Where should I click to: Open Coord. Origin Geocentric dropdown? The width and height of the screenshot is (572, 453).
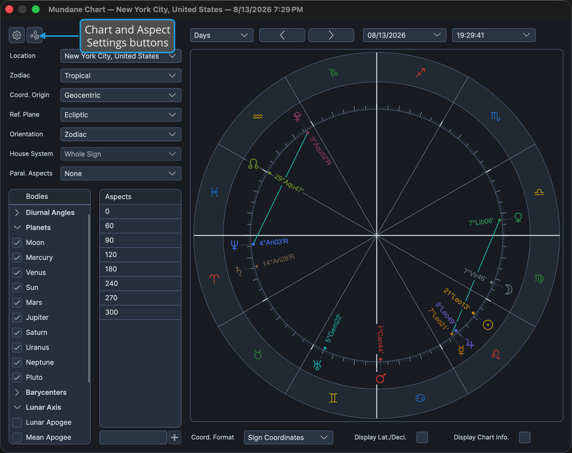pos(121,95)
